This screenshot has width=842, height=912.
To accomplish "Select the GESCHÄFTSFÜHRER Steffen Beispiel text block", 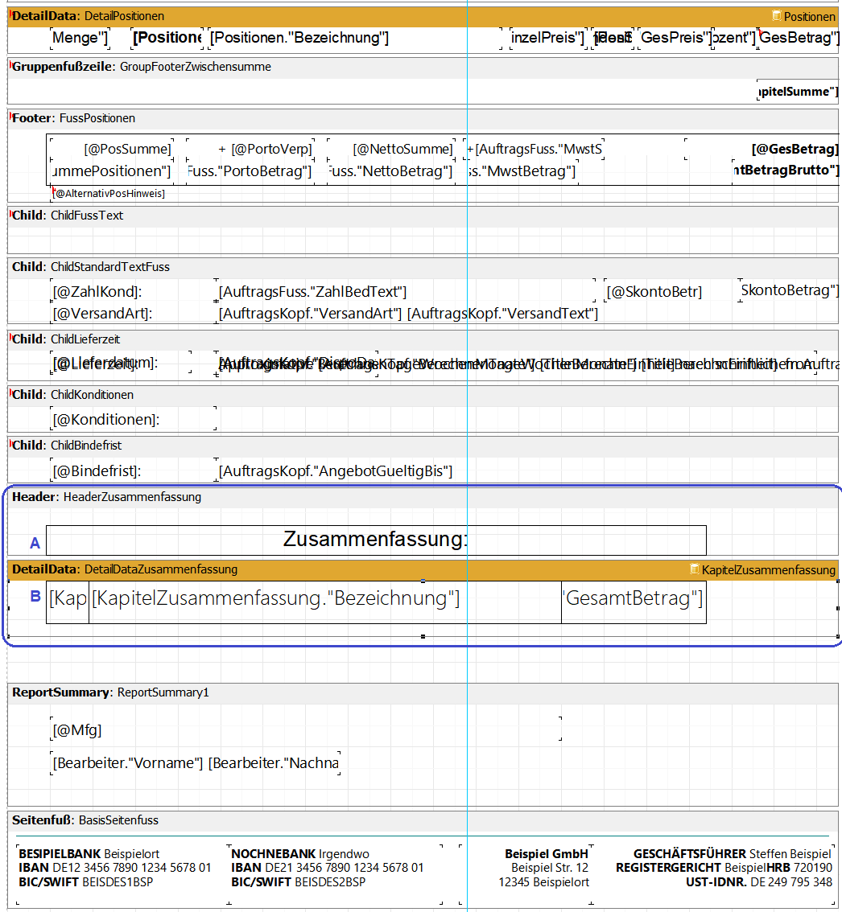I will (x=713, y=874).
